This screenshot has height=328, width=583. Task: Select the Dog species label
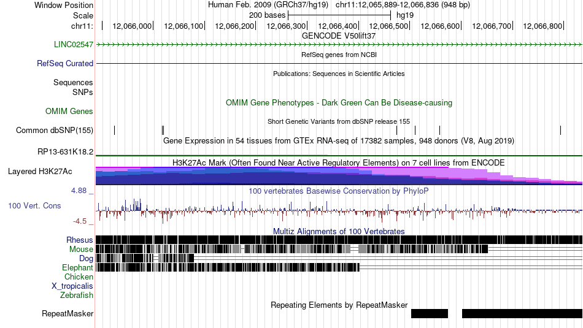click(x=86, y=259)
